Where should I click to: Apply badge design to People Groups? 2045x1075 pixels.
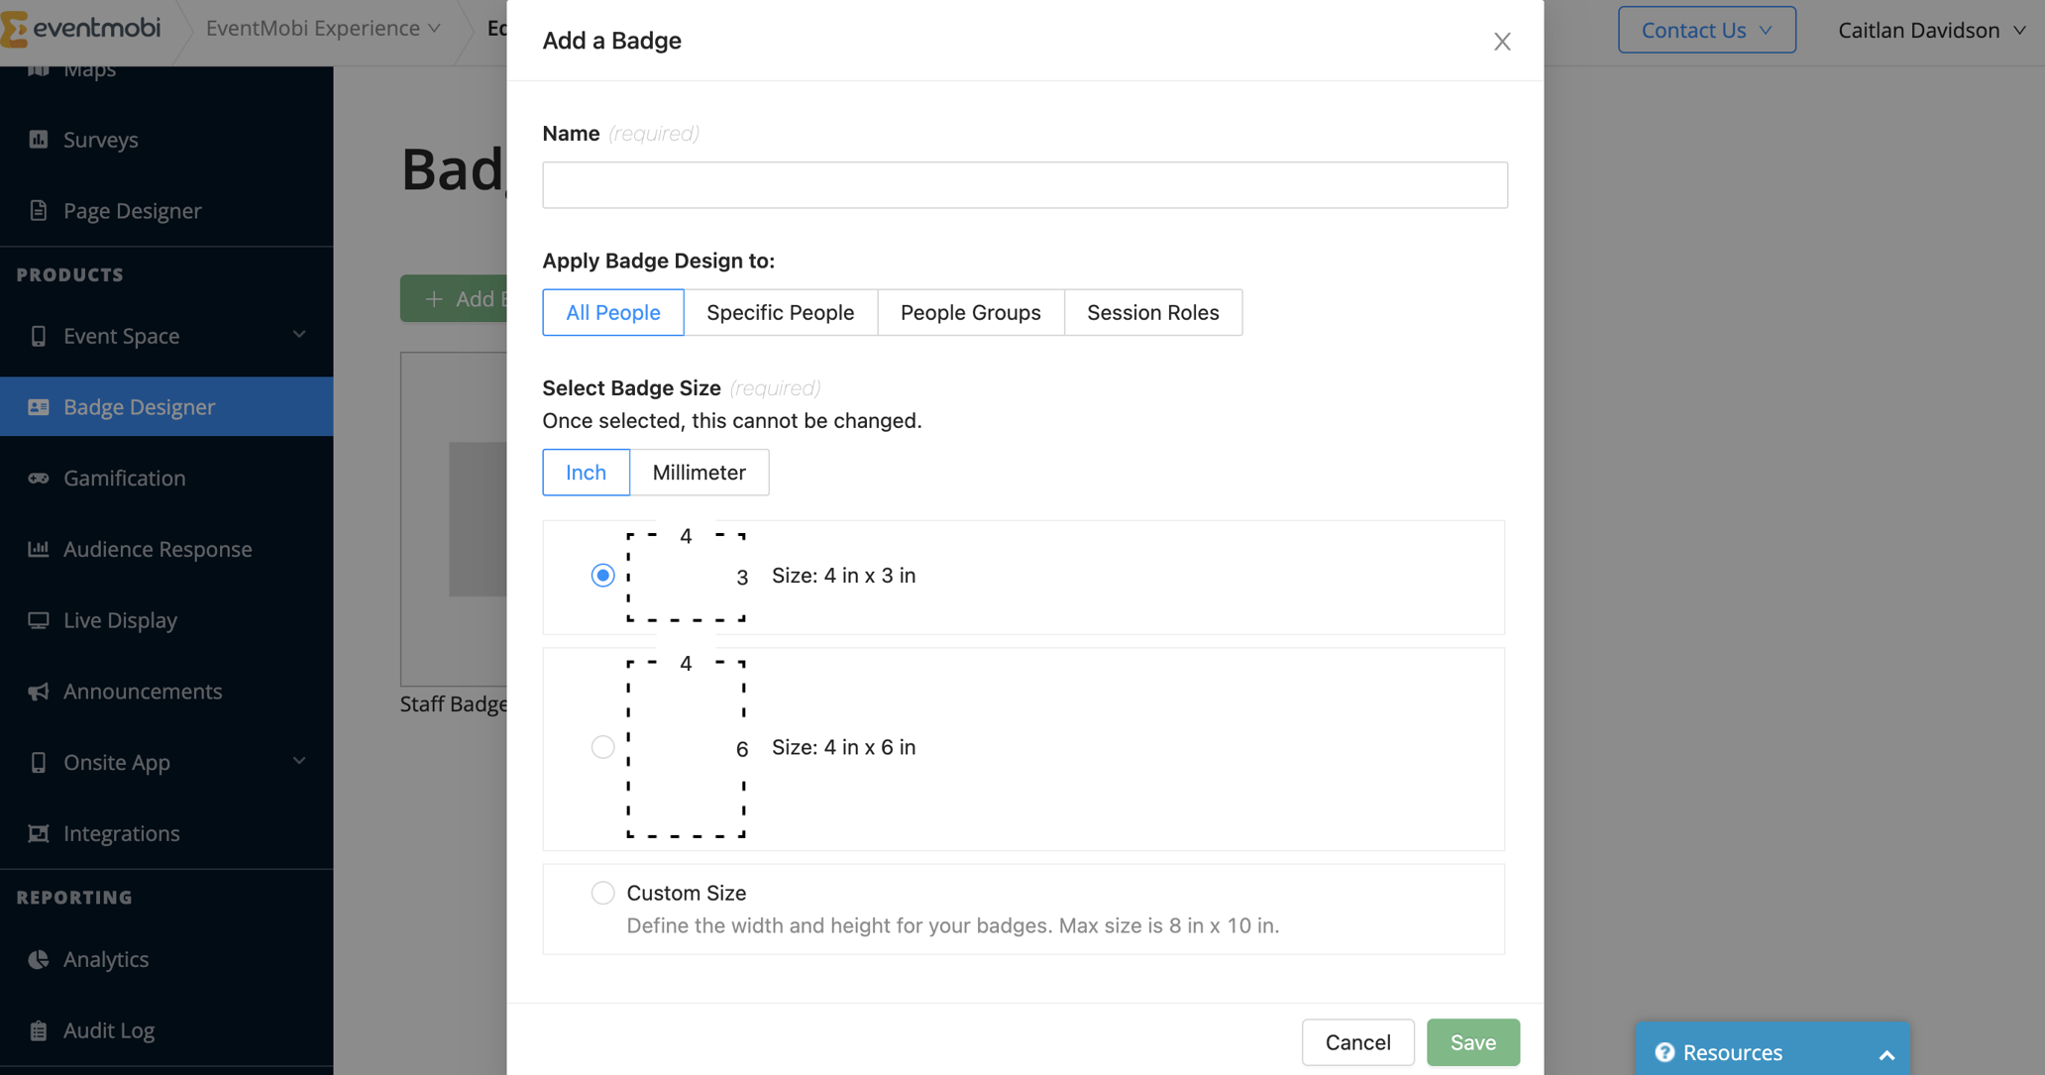tap(970, 312)
